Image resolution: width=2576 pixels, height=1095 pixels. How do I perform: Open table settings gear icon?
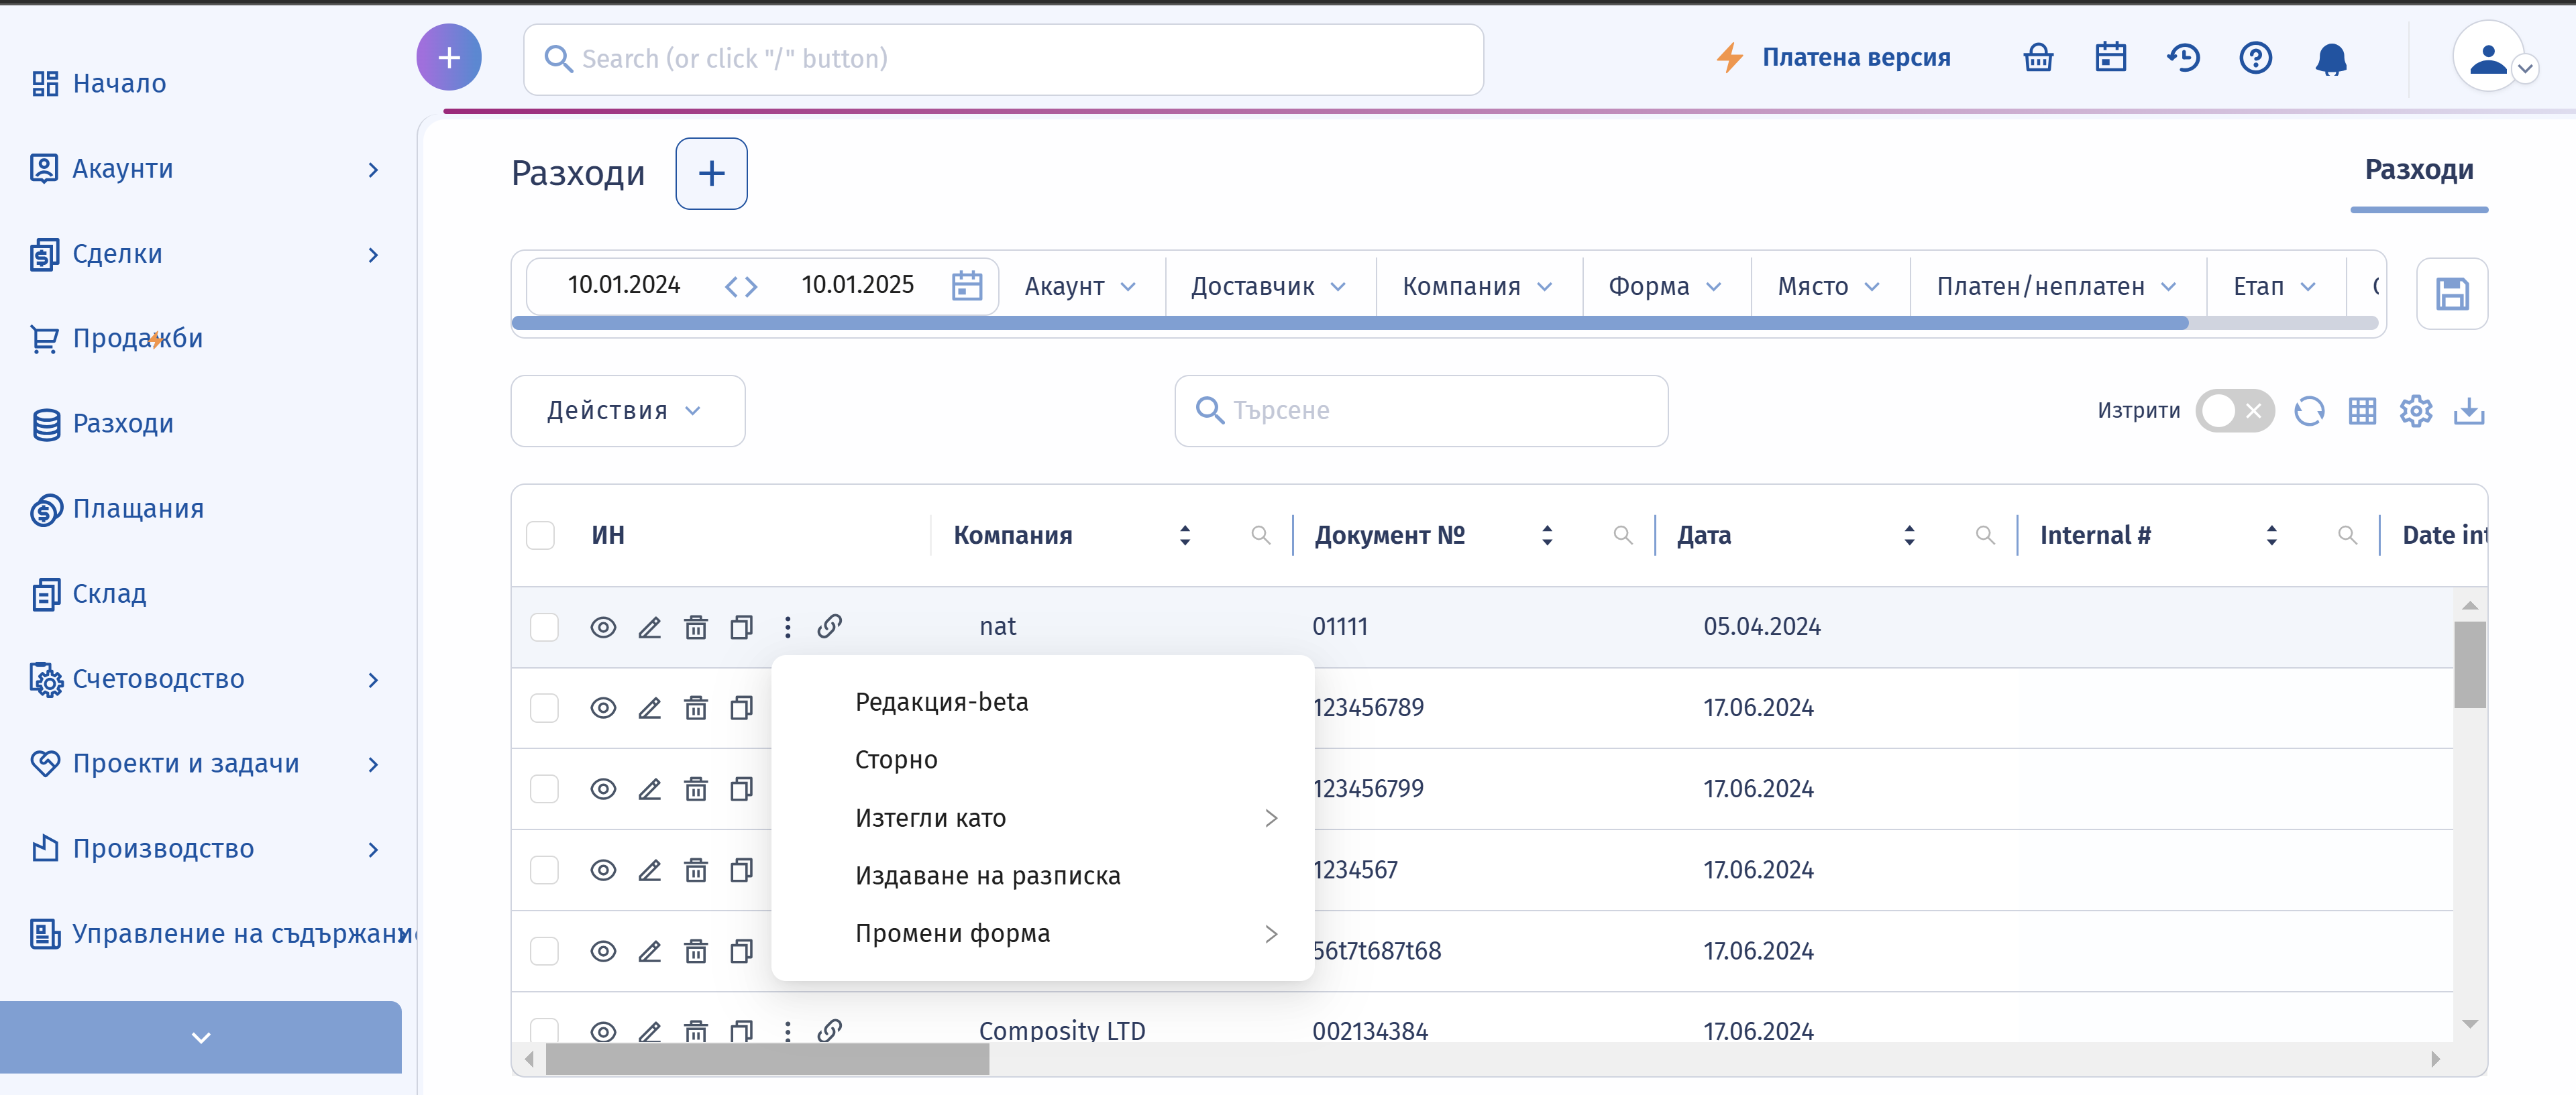pos(2415,411)
